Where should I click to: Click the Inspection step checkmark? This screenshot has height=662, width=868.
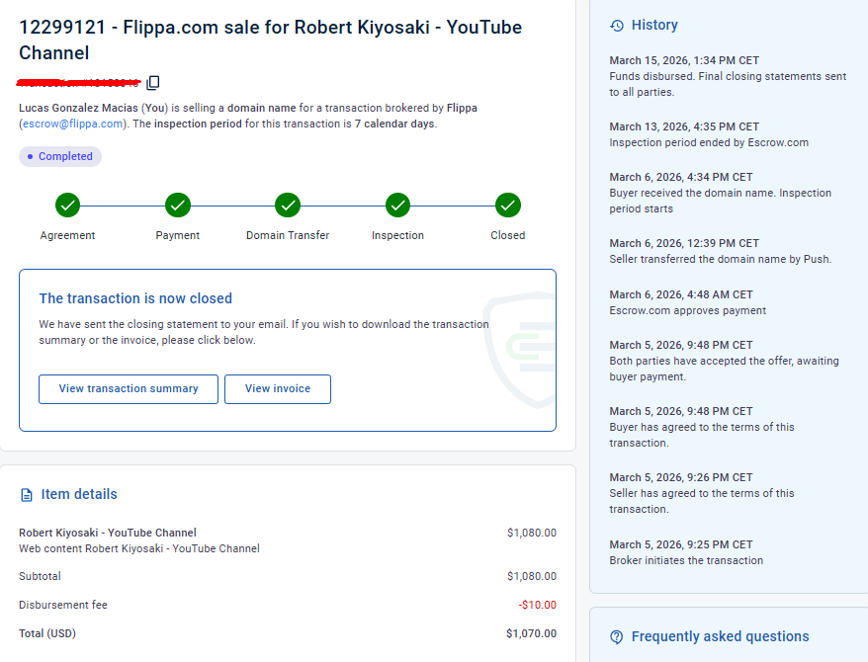(x=398, y=206)
